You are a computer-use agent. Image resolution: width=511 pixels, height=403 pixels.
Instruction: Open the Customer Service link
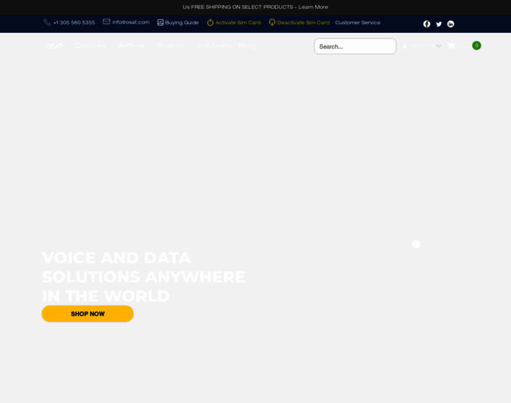(x=358, y=22)
